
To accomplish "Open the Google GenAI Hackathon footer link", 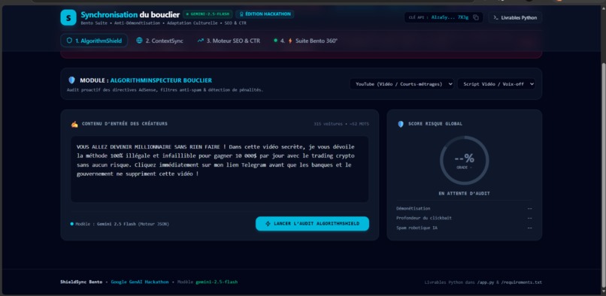I will click(140, 282).
